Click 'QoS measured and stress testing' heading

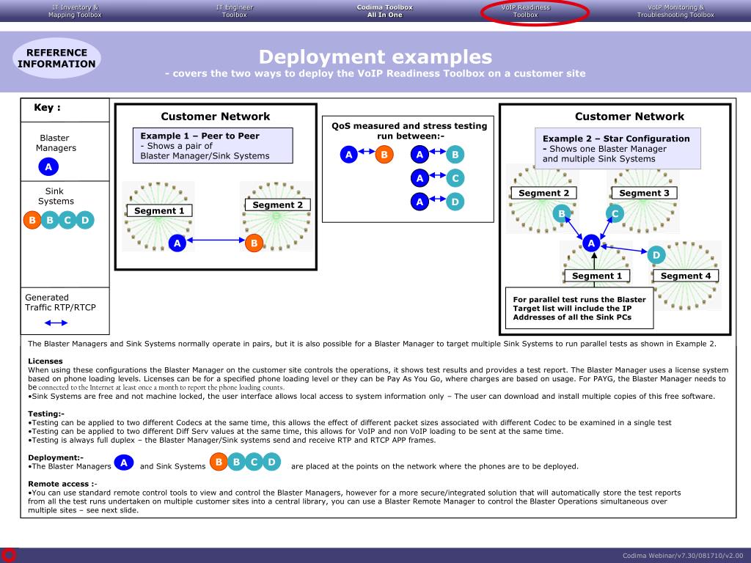tap(409, 130)
